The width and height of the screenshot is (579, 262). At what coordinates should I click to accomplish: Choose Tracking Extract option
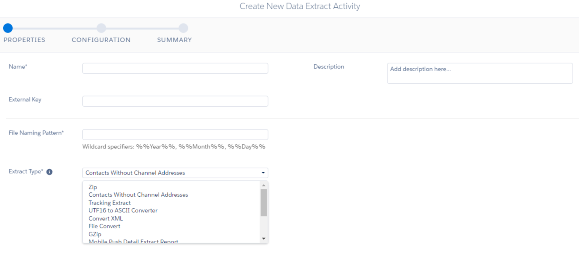(110, 203)
